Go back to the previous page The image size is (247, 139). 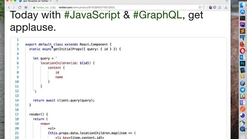(9, 7)
